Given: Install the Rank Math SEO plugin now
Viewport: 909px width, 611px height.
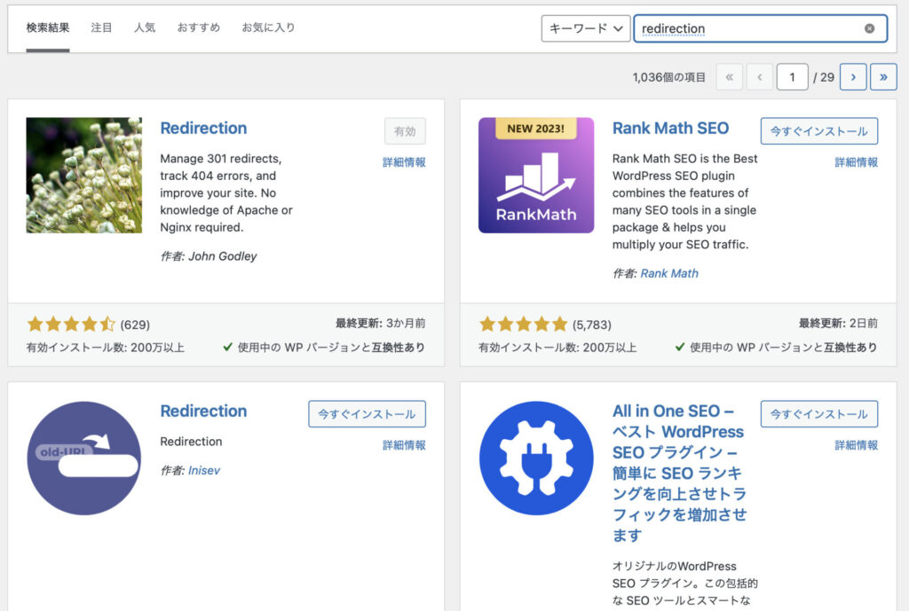Looking at the screenshot, I should pyautogui.click(x=818, y=131).
